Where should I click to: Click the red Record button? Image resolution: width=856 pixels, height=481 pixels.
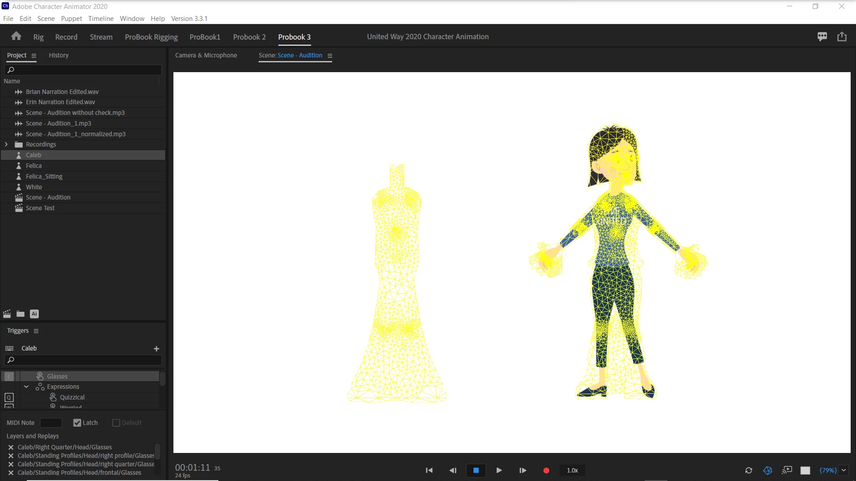coord(546,470)
